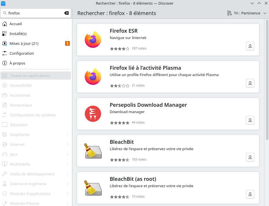The height and width of the screenshot is (206, 269).
Task: Click the install icon for Firefox ESR
Action: [250, 46]
